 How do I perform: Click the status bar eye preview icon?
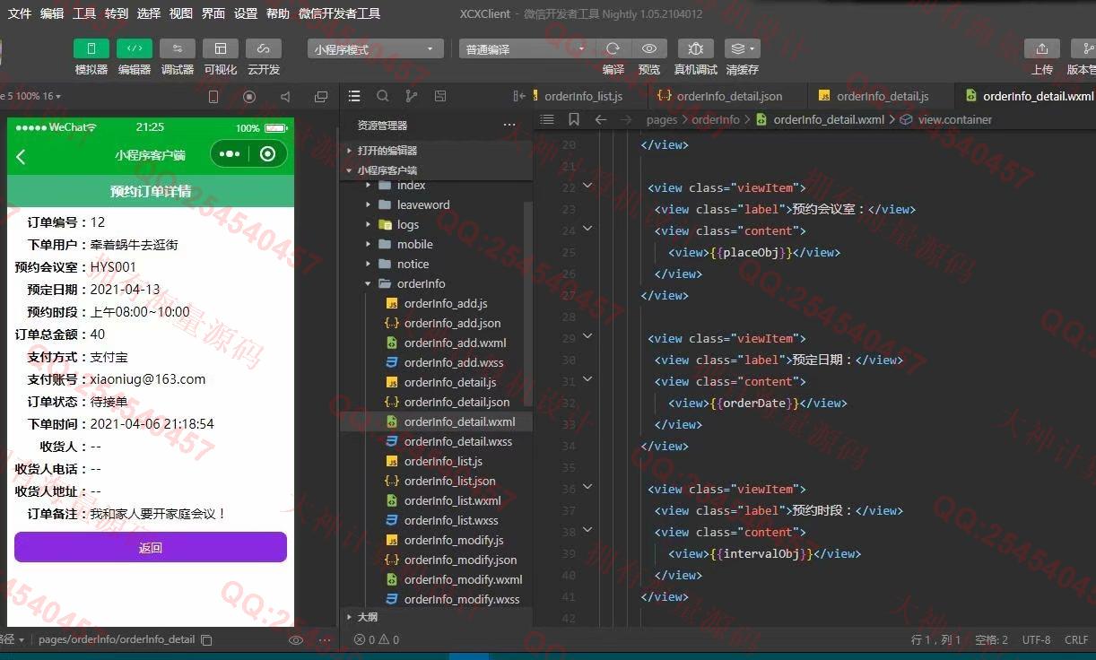tap(295, 640)
